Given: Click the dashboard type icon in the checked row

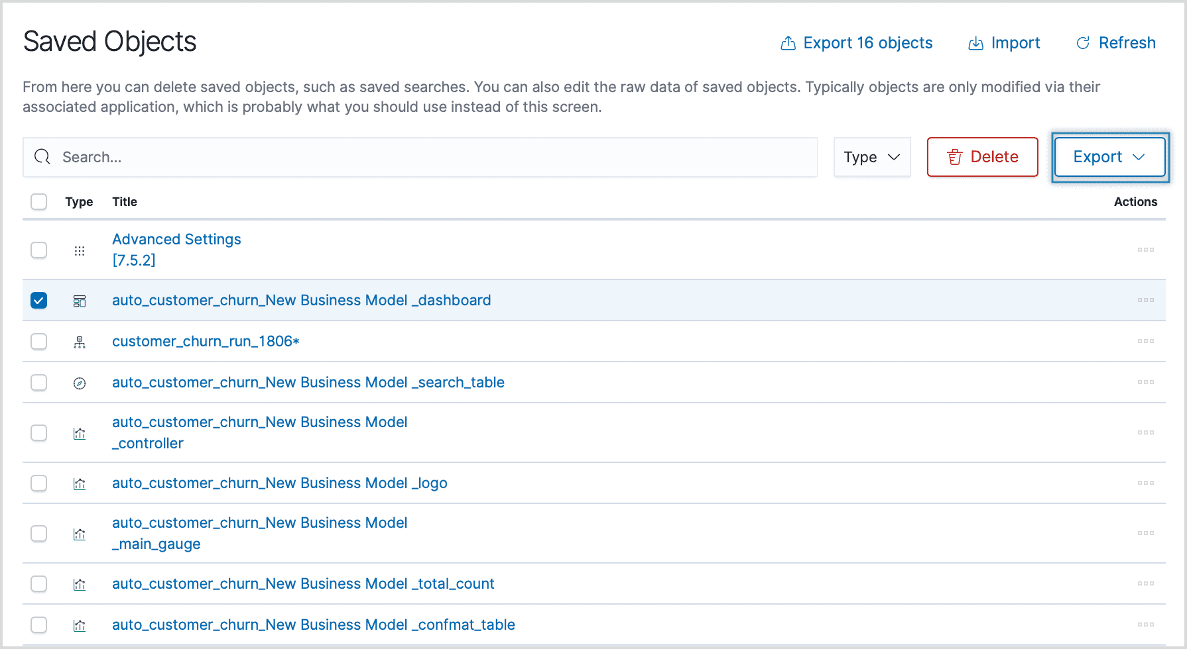Looking at the screenshot, I should pyautogui.click(x=80, y=301).
